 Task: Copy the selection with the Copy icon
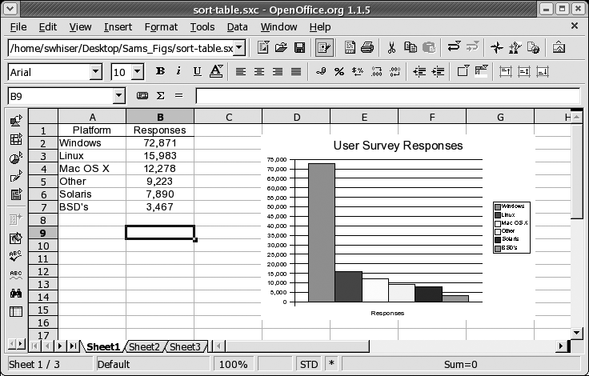(x=411, y=48)
